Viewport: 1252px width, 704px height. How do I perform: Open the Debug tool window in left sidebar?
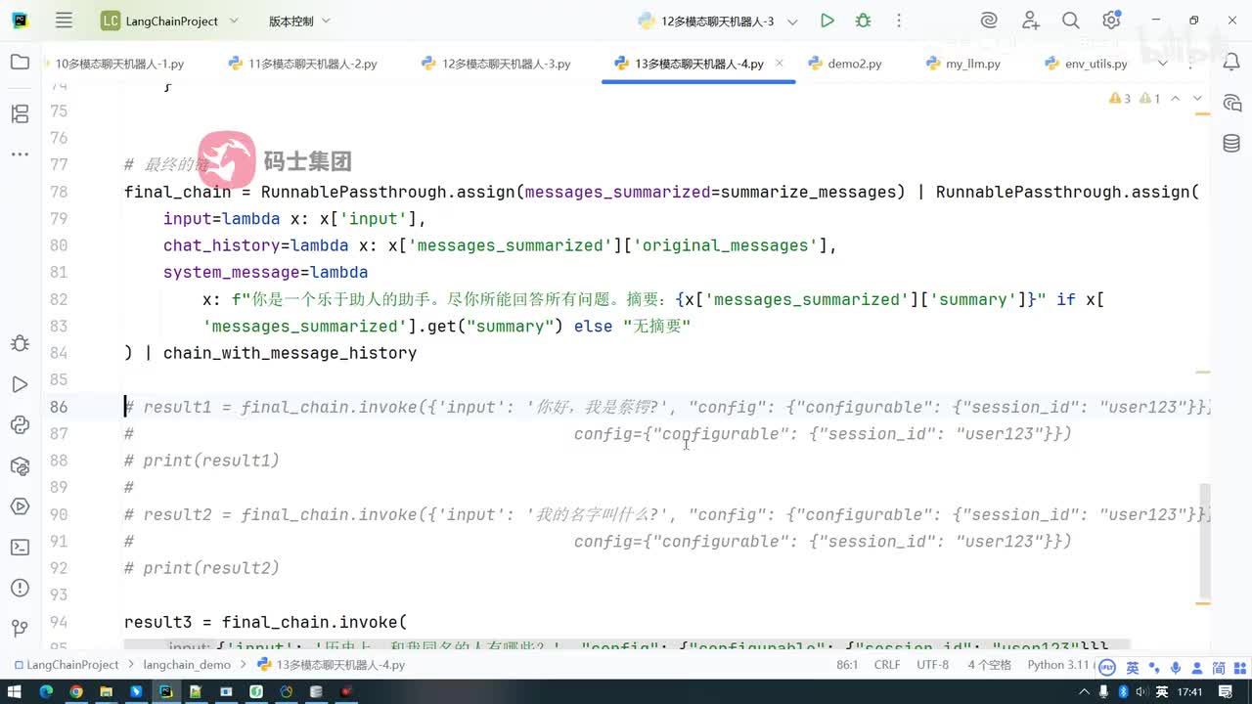[x=20, y=343]
